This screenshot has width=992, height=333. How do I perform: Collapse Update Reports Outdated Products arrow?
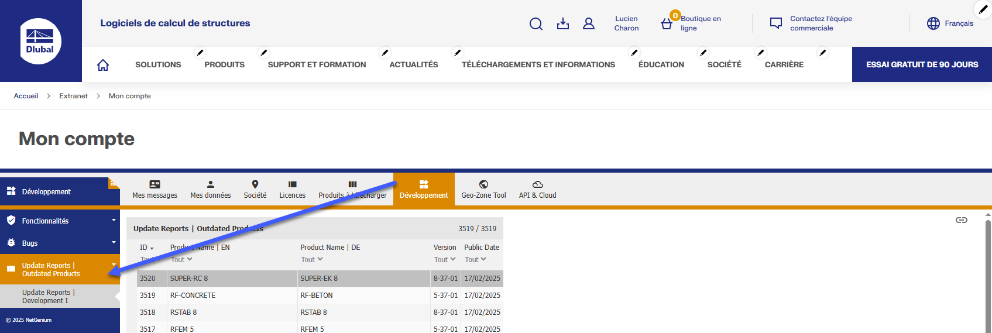(114, 266)
